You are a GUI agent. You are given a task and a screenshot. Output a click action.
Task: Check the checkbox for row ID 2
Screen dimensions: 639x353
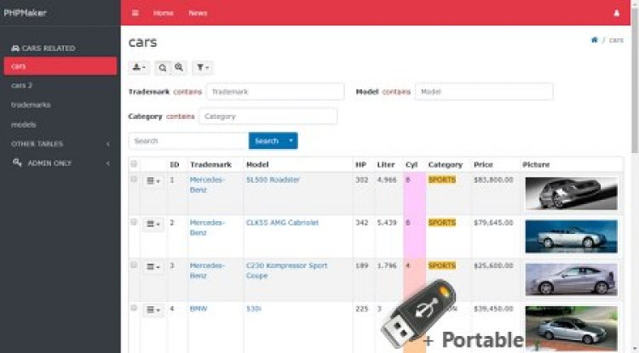(134, 222)
